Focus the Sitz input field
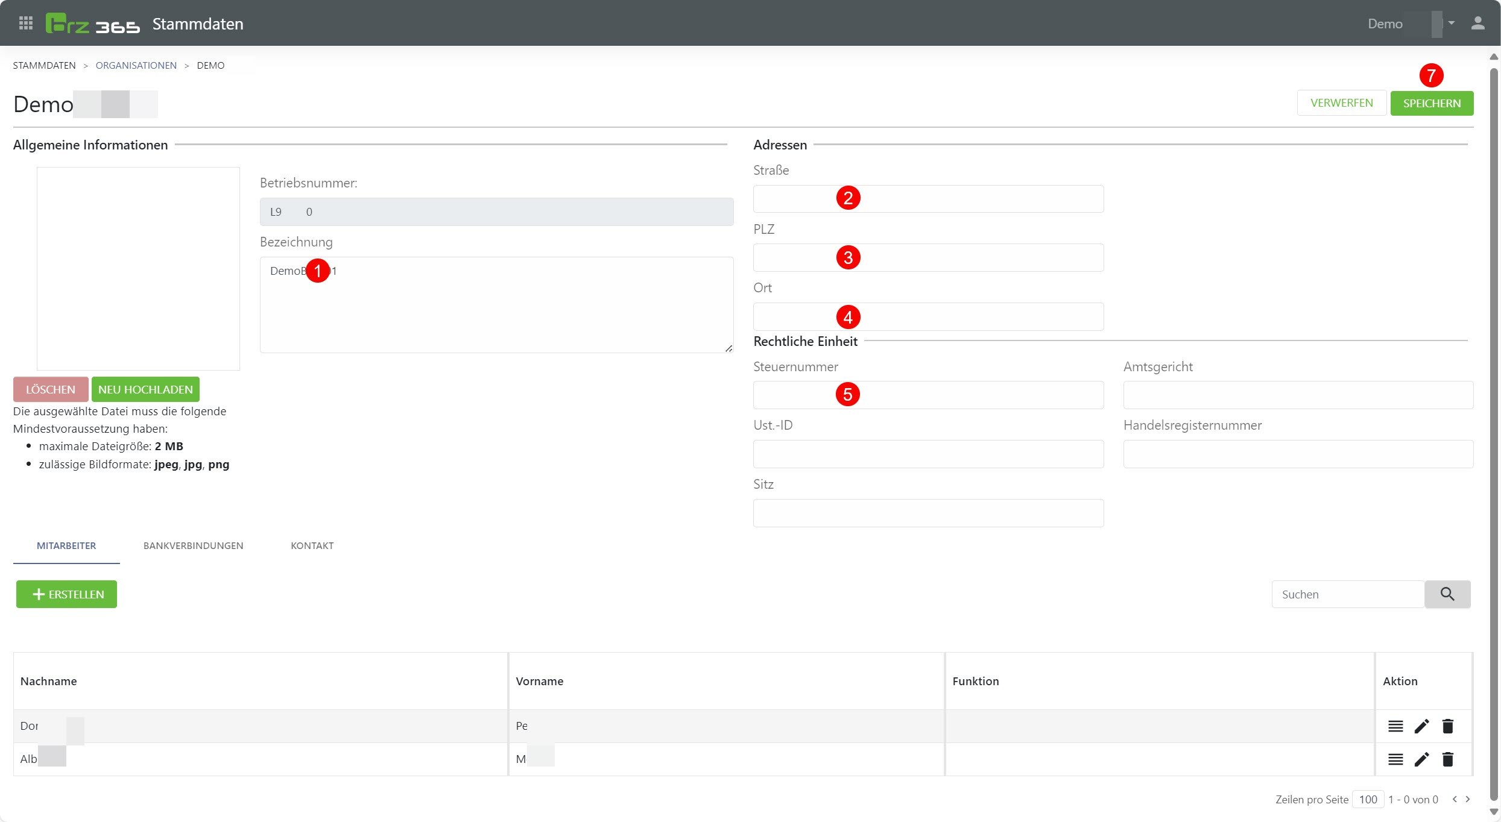This screenshot has height=822, width=1501. tap(929, 513)
